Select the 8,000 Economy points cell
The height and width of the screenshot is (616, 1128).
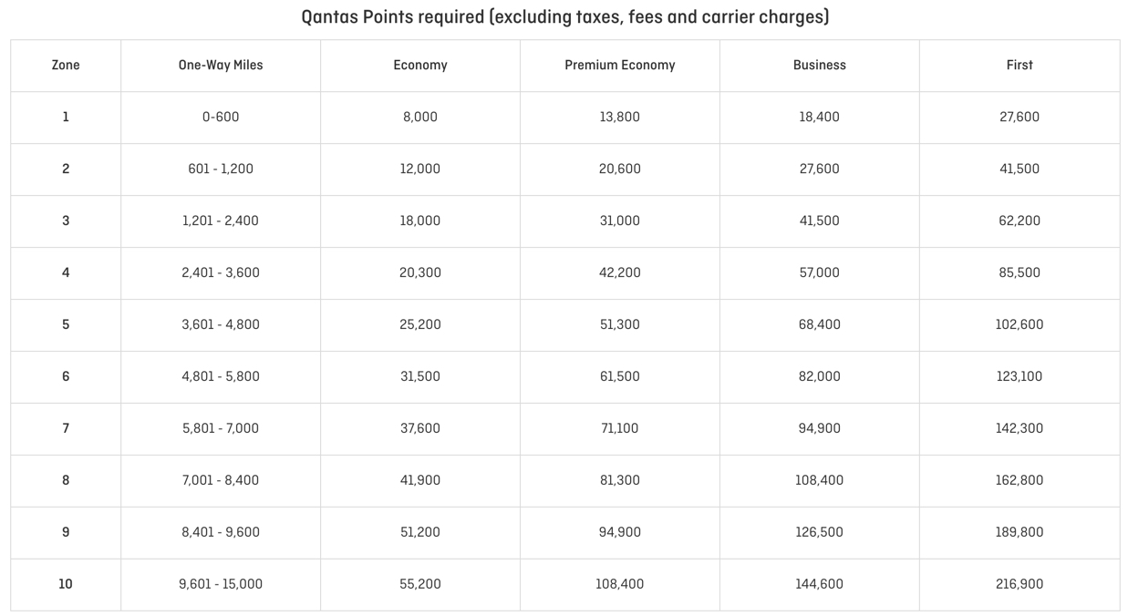coord(420,117)
